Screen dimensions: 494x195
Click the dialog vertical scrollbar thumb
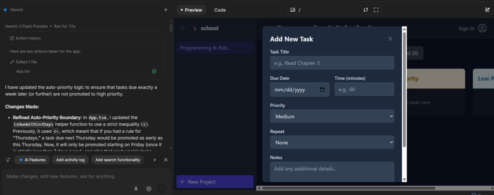(x=405, y=89)
